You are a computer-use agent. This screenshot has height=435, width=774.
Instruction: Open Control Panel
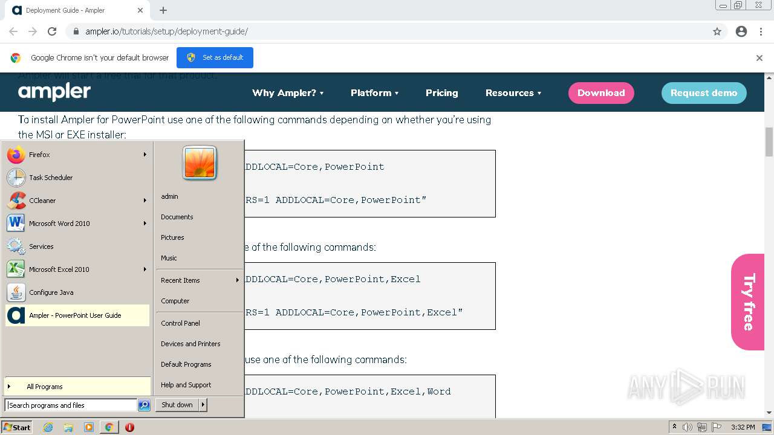(x=180, y=323)
